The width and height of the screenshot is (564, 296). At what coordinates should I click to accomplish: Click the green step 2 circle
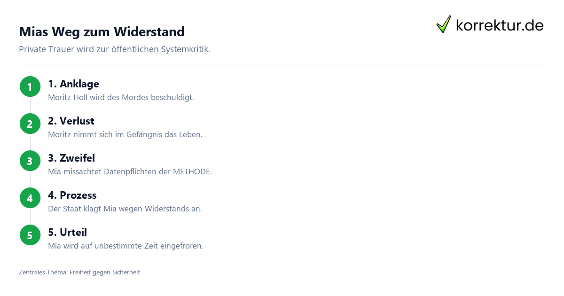(30, 124)
